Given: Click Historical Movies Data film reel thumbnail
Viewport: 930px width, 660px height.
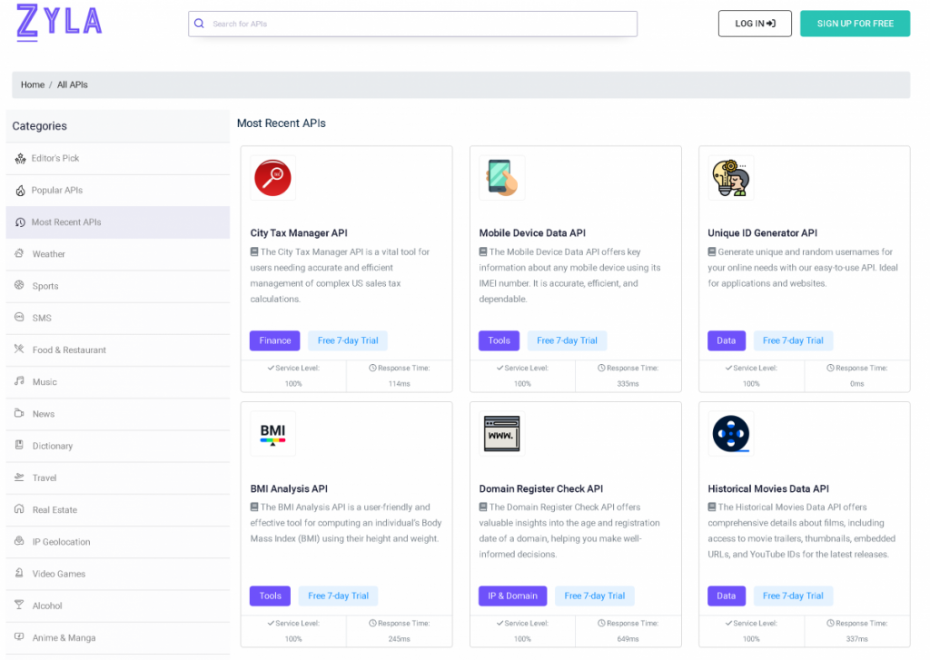Looking at the screenshot, I should pos(731,433).
